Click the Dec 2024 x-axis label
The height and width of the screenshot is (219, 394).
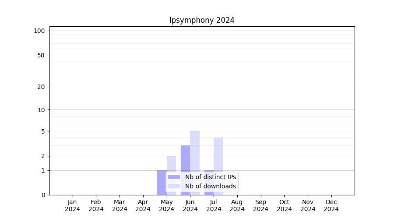point(331,205)
